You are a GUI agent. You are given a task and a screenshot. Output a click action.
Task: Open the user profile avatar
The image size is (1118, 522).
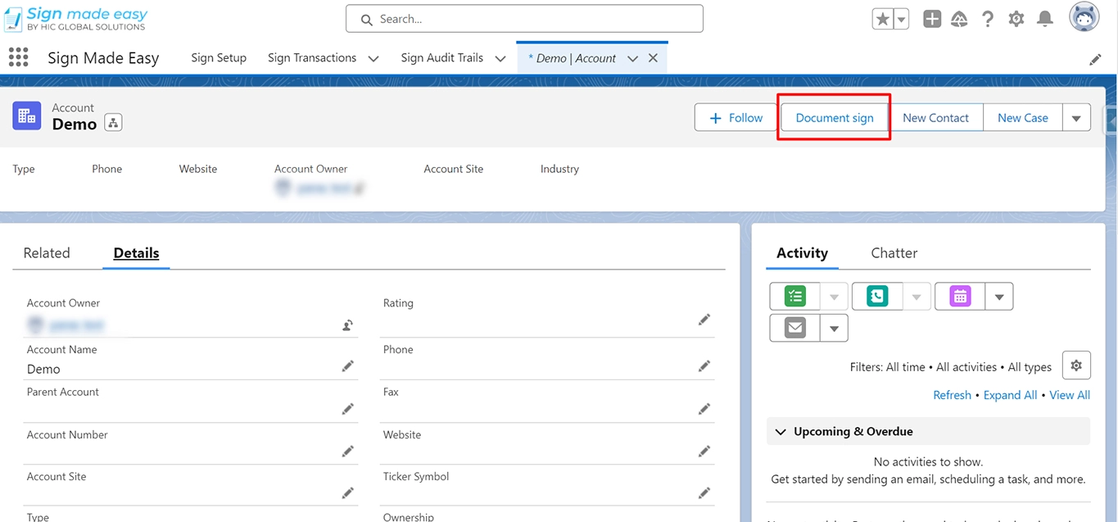1084,17
